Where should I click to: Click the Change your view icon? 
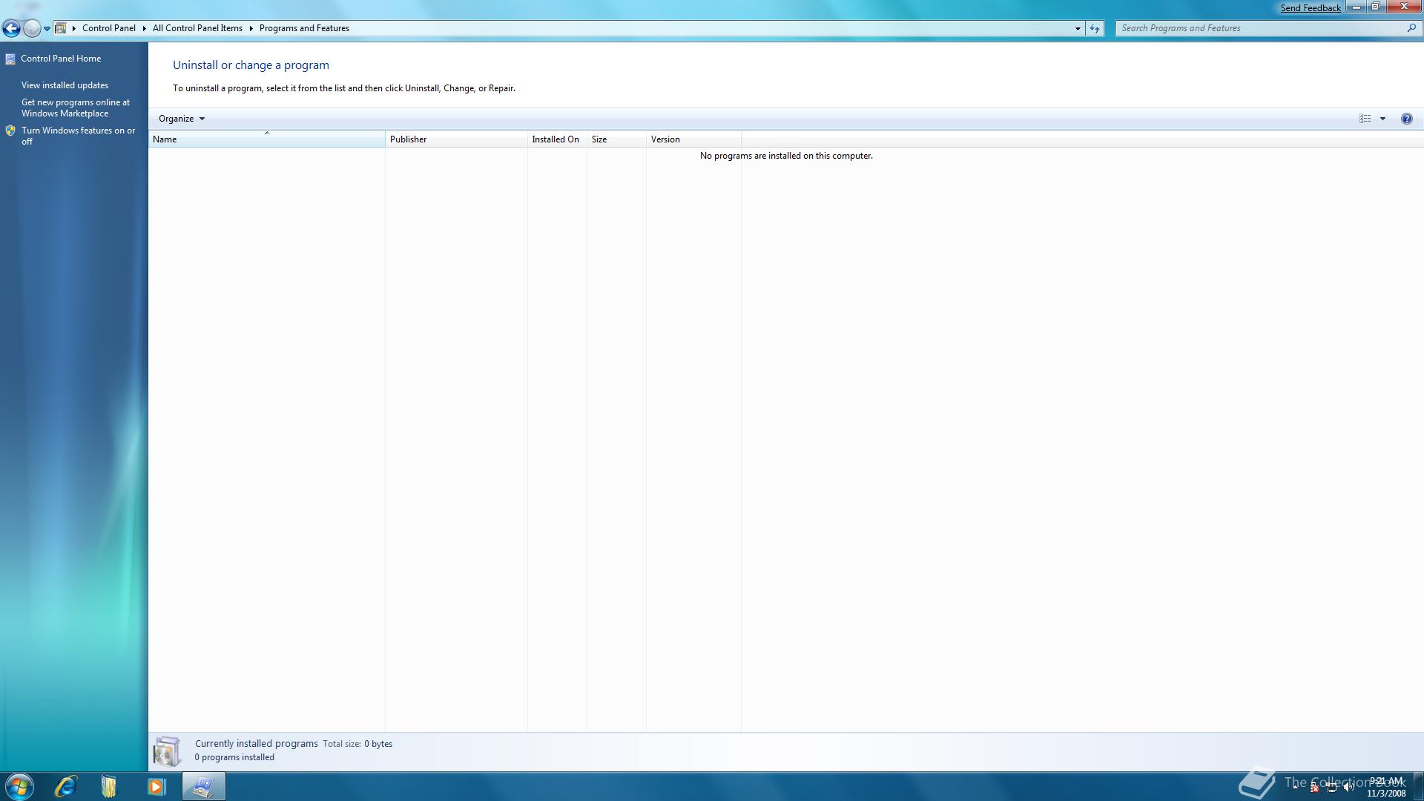(1365, 119)
